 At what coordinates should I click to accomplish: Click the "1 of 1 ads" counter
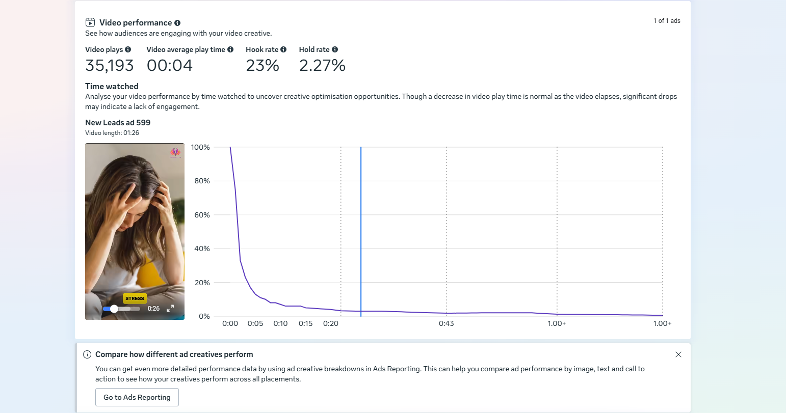pos(667,21)
